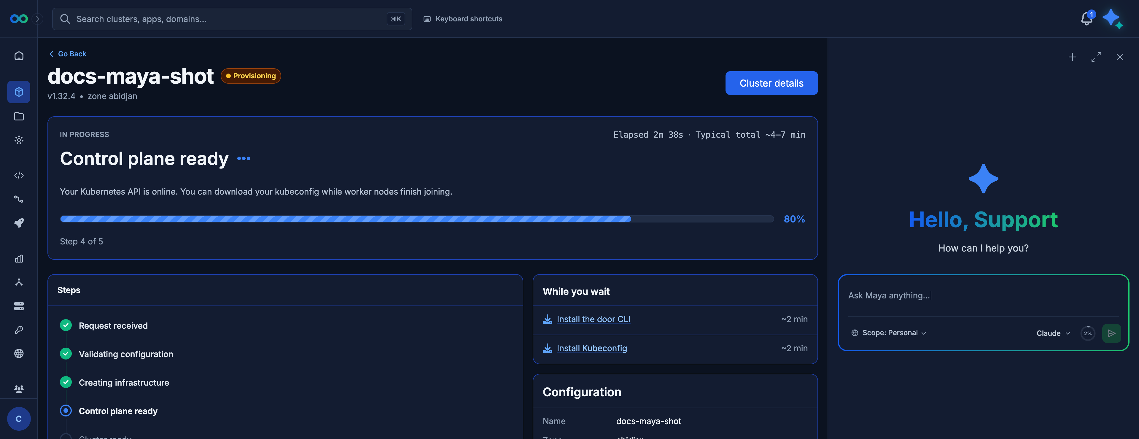
Task: Click download icon beside Install Kubeconfig
Action: (x=547, y=348)
